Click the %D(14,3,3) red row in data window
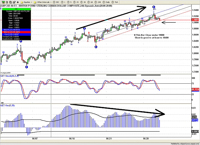 [x=16, y=32]
